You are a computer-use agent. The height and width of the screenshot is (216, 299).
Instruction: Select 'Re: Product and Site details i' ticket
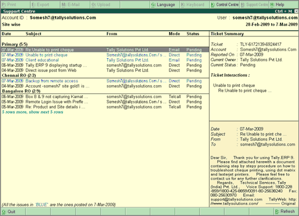(105, 107)
